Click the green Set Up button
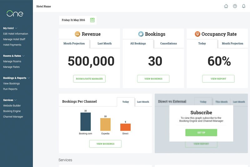 (x=201, y=133)
